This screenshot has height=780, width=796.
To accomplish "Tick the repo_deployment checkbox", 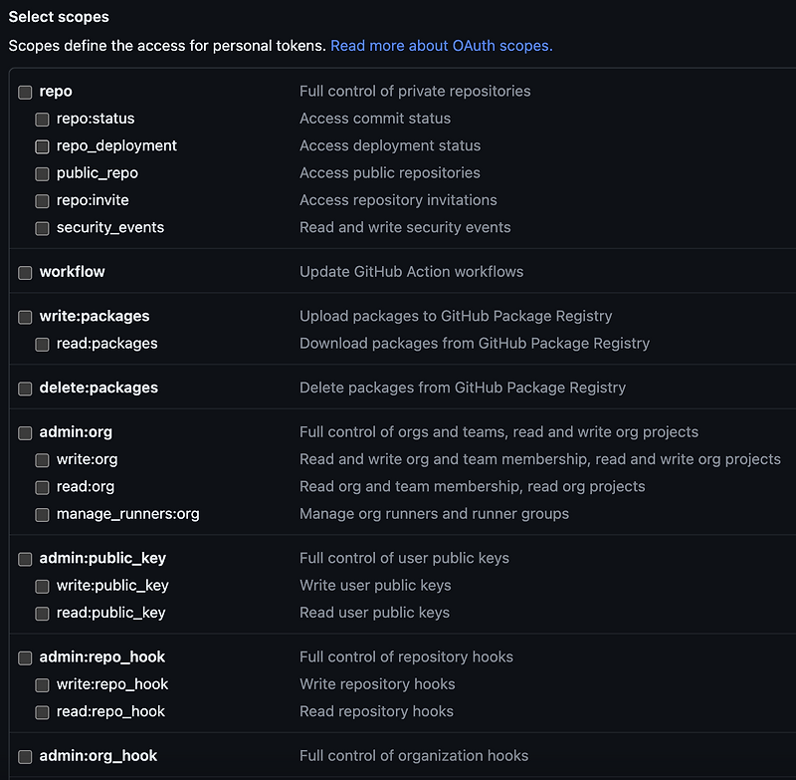I will [42, 146].
